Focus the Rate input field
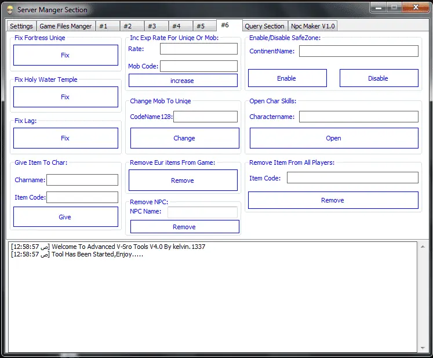This screenshot has width=433, height=358. point(199,49)
